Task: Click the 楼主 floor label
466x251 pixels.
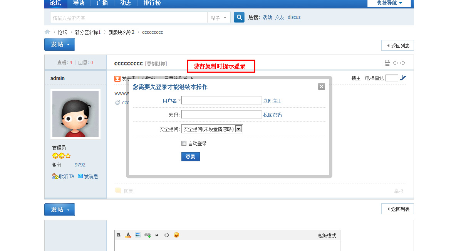Action: point(356,78)
